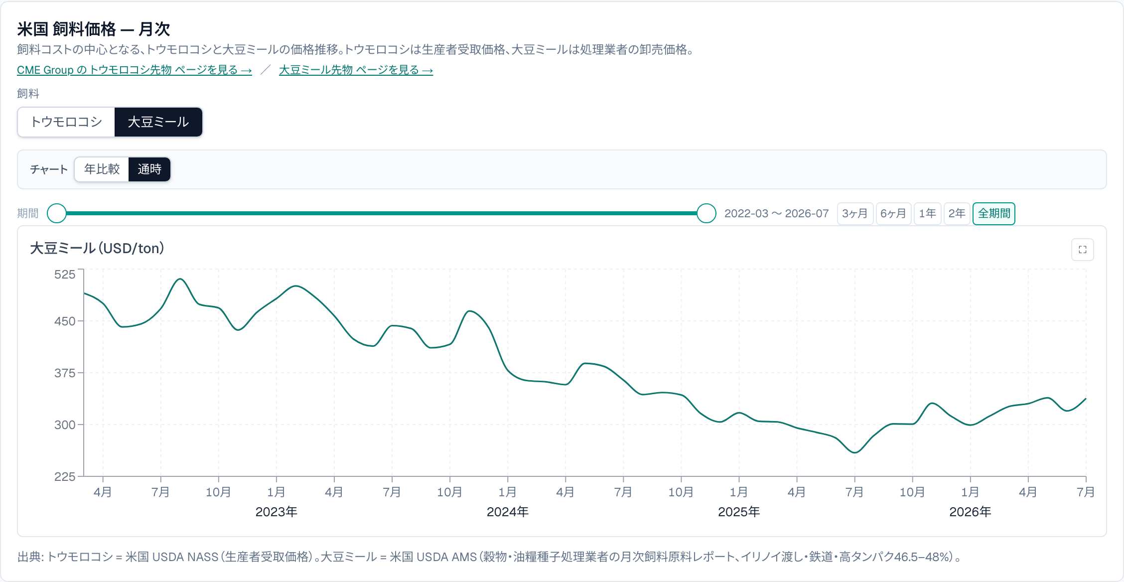Open the CME Group トウモロコシ先物 page link
This screenshot has width=1124, height=582.
[x=135, y=70]
